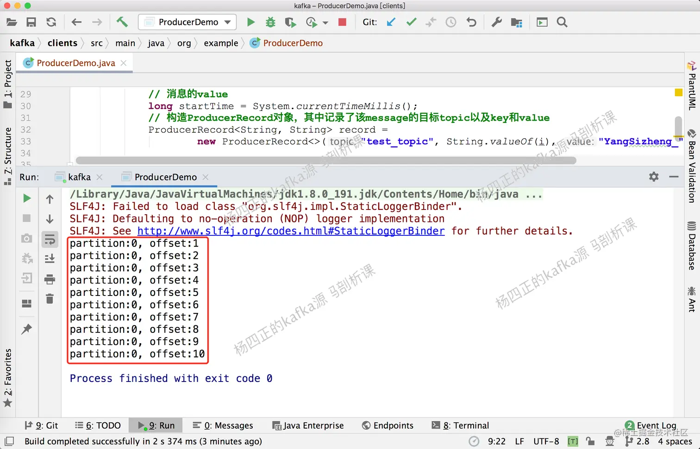This screenshot has height=449, width=700.
Task: Close the ProducerDemo.java editor tab
Action: click(x=124, y=63)
